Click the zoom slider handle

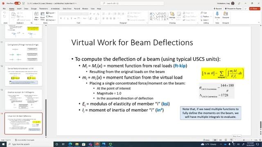244,140
